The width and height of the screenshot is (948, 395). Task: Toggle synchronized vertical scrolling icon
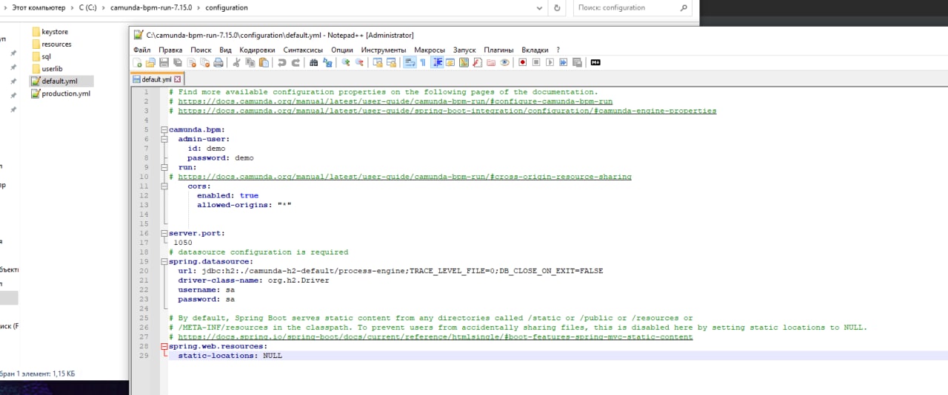point(377,63)
